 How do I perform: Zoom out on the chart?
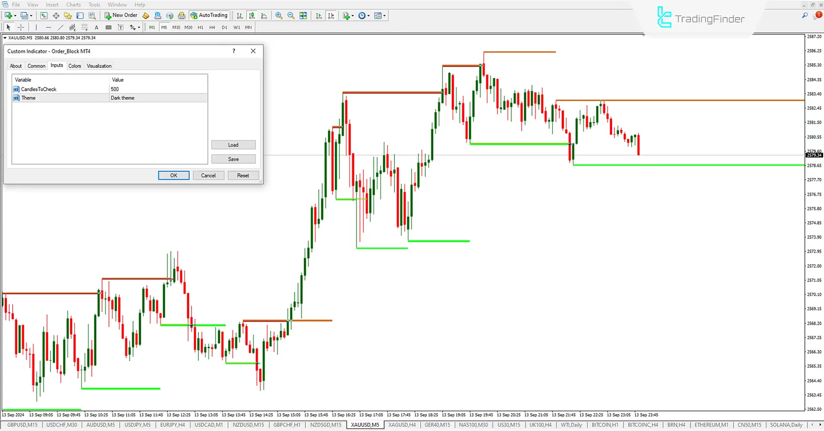[x=291, y=15]
